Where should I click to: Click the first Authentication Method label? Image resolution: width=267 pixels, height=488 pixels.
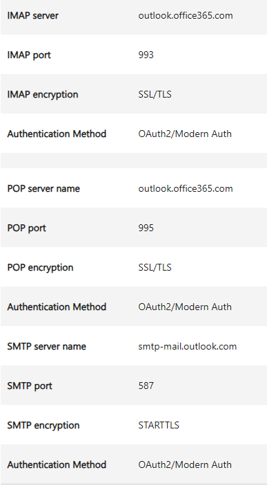coord(57,134)
